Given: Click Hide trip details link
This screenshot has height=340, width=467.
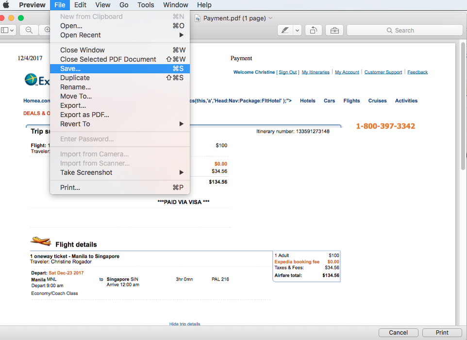Looking at the screenshot, I should [x=184, y=323].
